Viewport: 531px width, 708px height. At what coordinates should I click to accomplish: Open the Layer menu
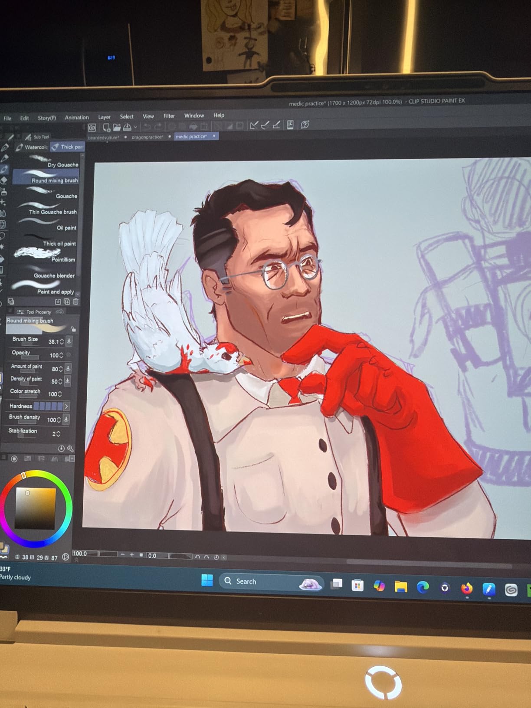point(104,117)
